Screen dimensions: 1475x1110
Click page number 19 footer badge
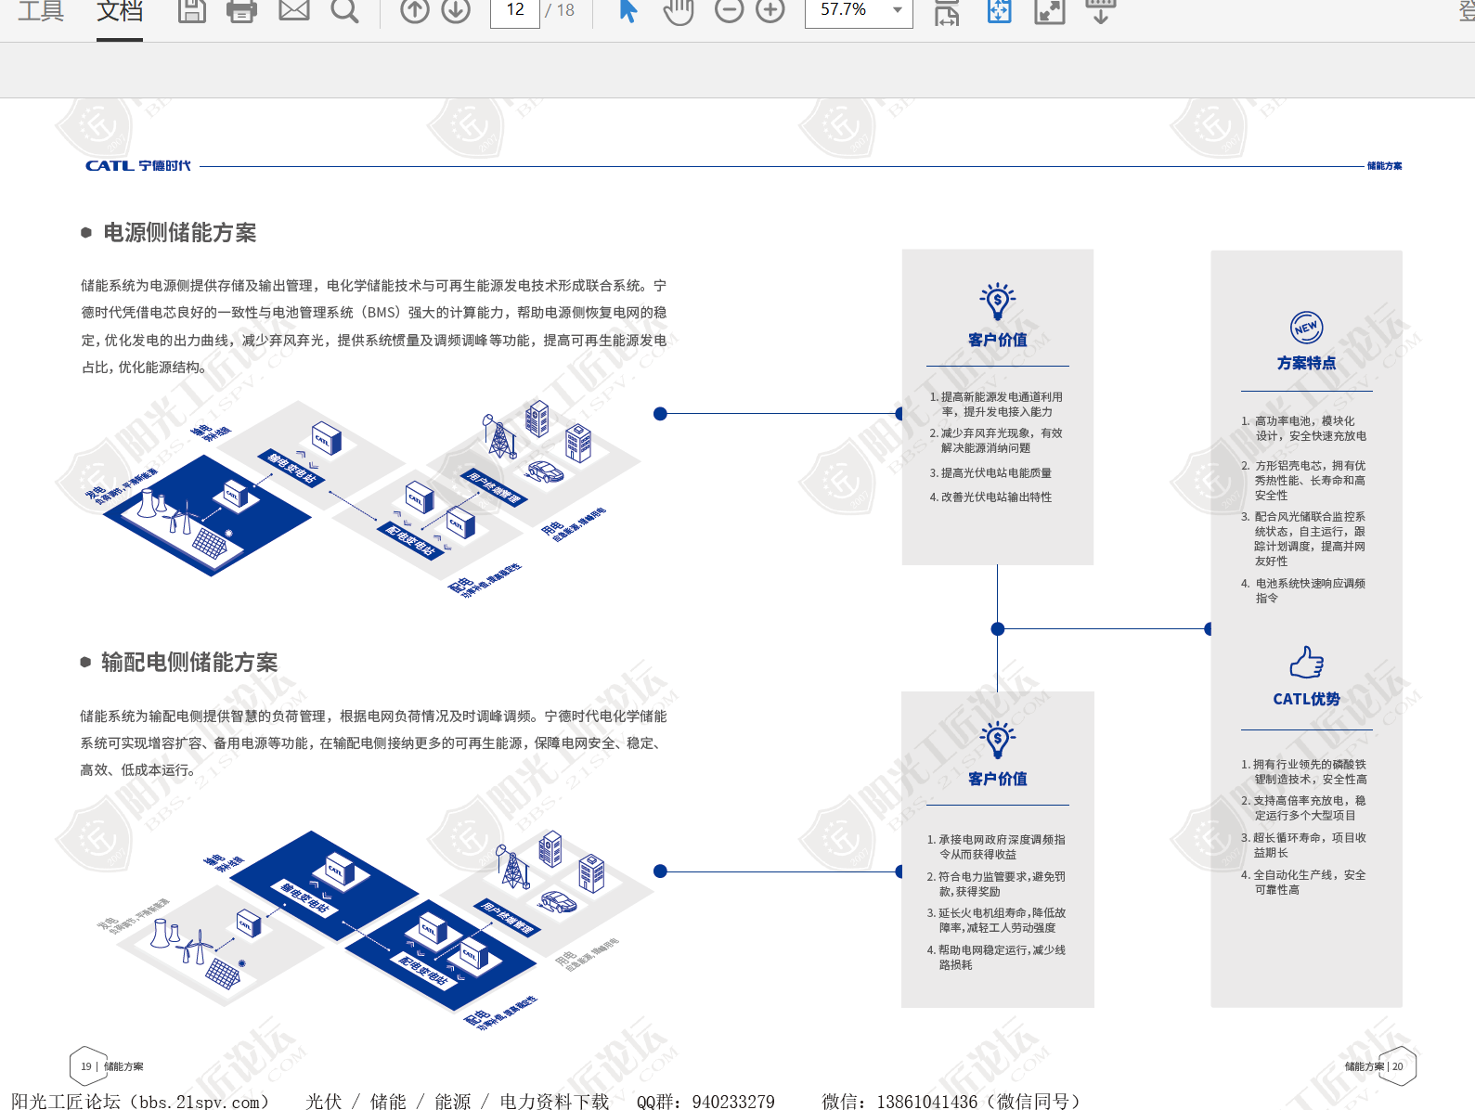click(x=86, y=1066)
